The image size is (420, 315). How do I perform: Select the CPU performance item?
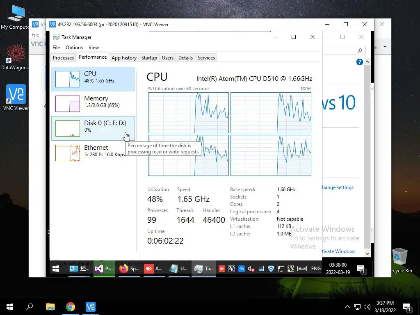click(93, 79)
